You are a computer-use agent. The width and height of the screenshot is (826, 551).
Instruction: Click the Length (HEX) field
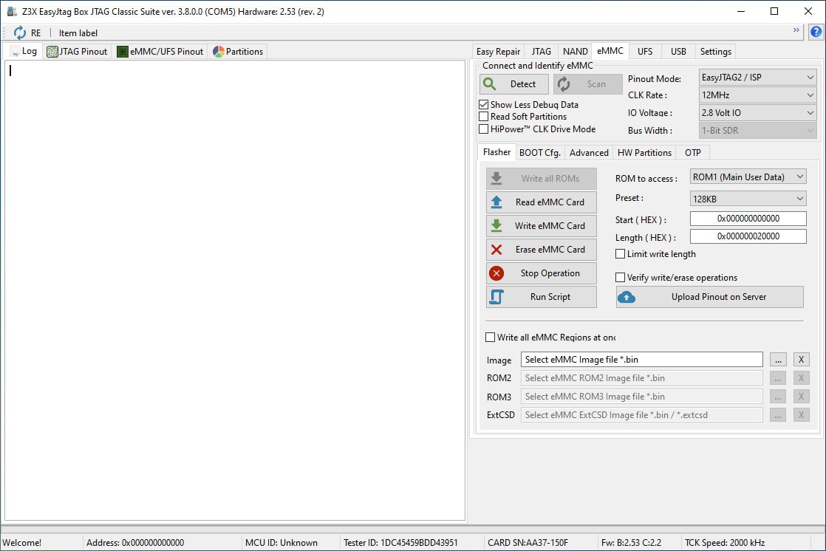point(748,236)
